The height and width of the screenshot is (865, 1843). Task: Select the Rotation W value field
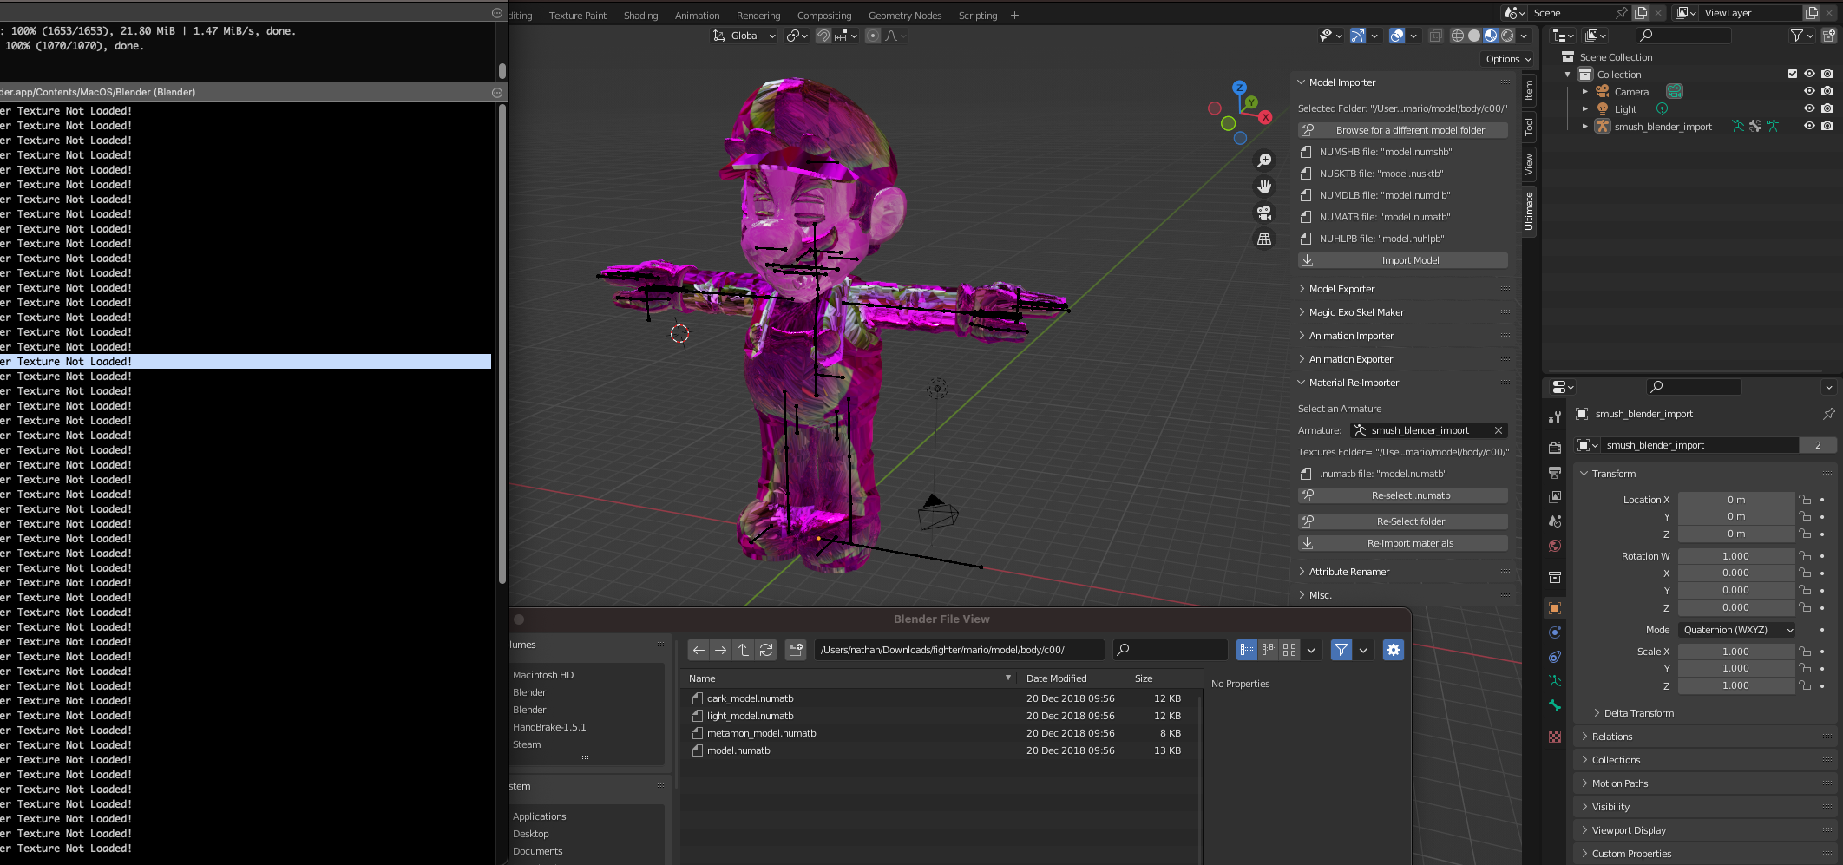1736,555
